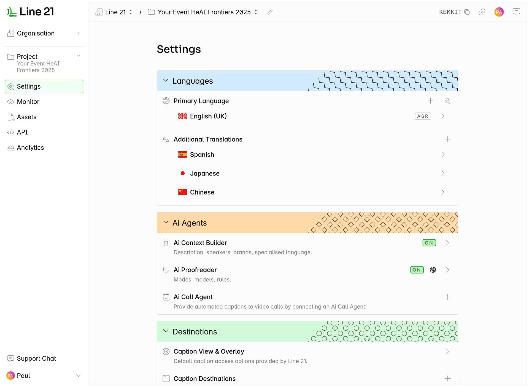Click the building icon in the breadcrumb
529x387 pixels.
pyautogui.click(x=99, y=12)
